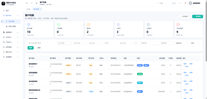The width and height of the screenshot is (207, 99).
Task: Open the 客户等级 filter dropdown
Action: coord(64,43)
